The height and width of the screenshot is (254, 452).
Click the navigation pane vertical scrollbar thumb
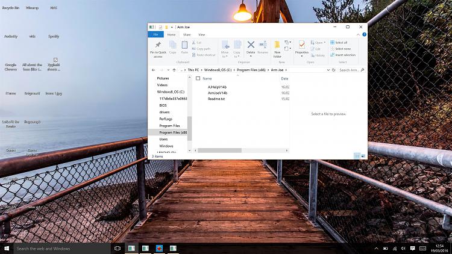tap(189, 128)
